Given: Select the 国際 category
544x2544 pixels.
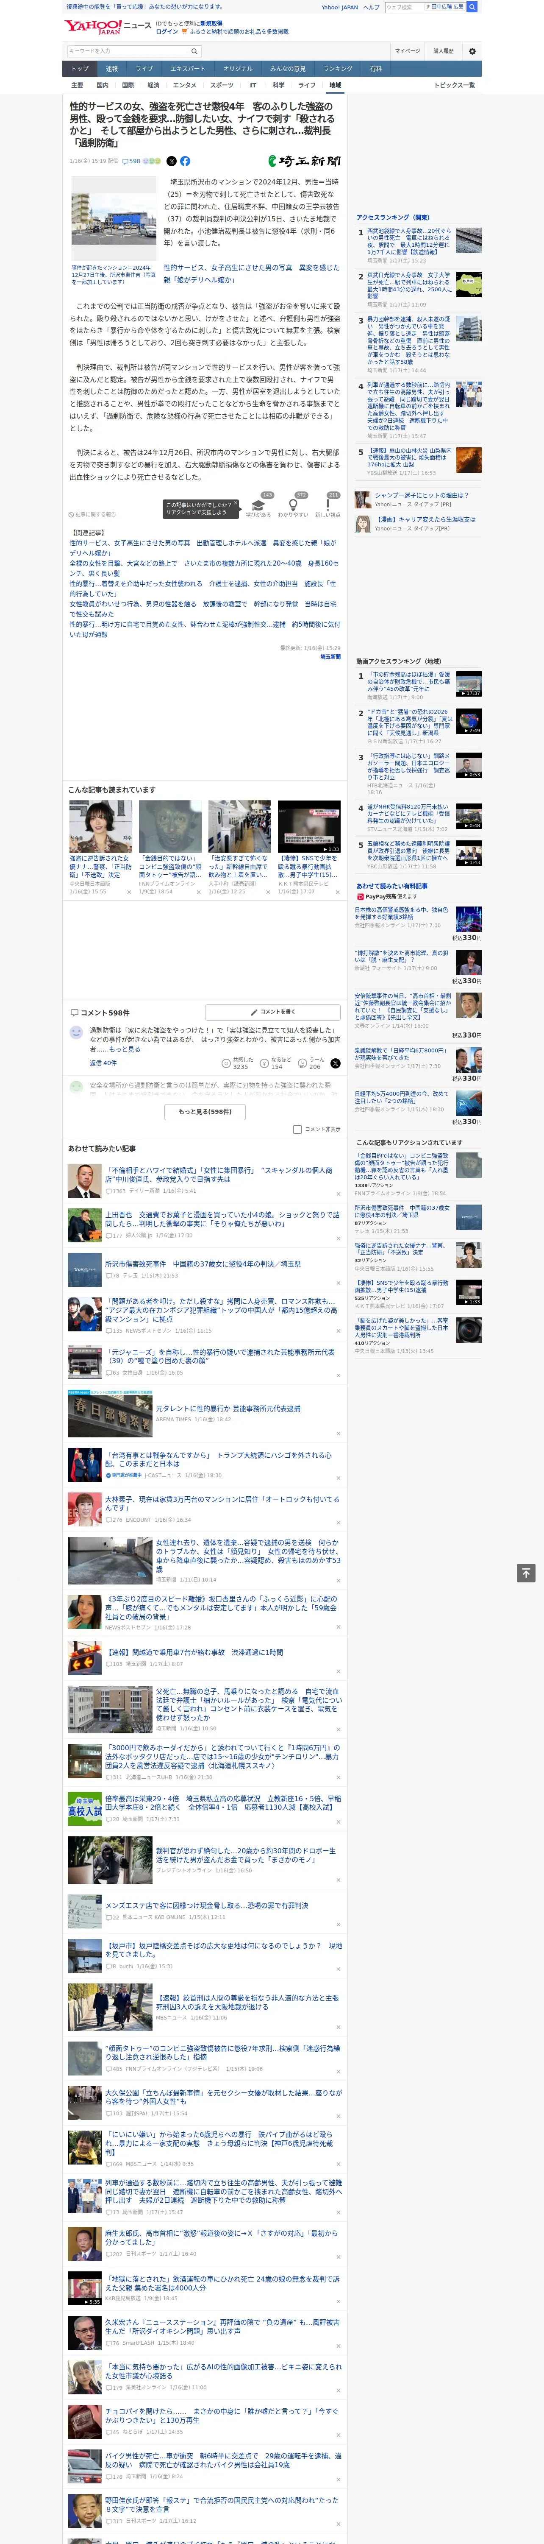Looking at the screenshot, I should coord(128,85).
